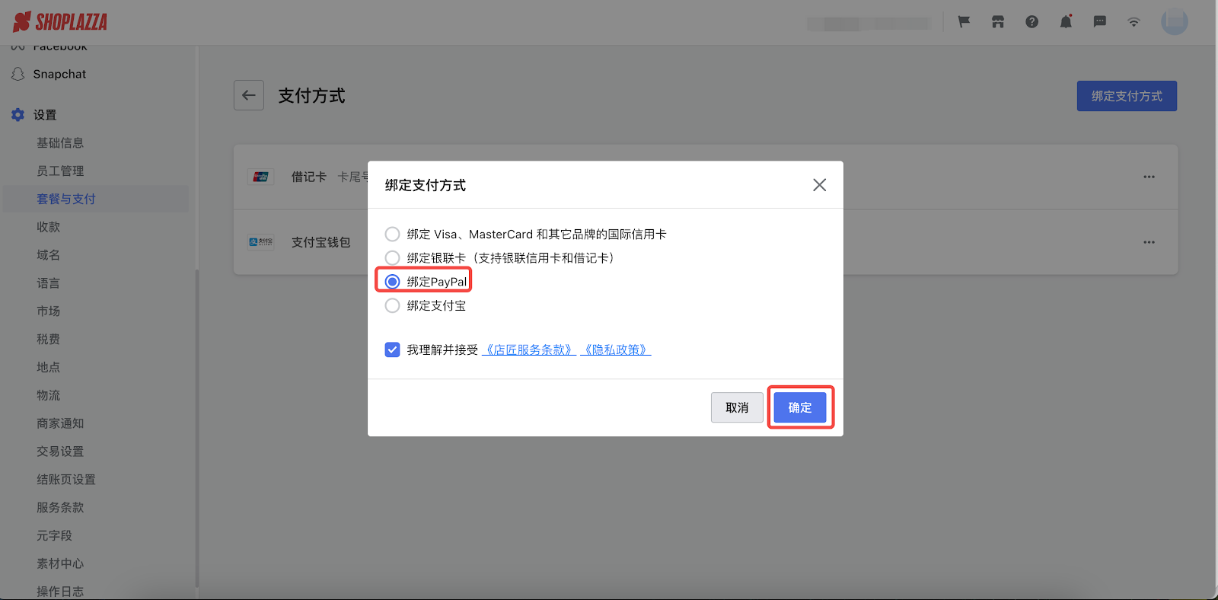Click the settings gear icon
The width and height of the screenshot is (1218, 600).
point(18,115)
